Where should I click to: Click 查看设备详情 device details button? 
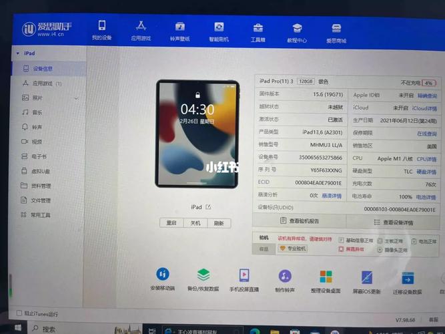point(394,222)
